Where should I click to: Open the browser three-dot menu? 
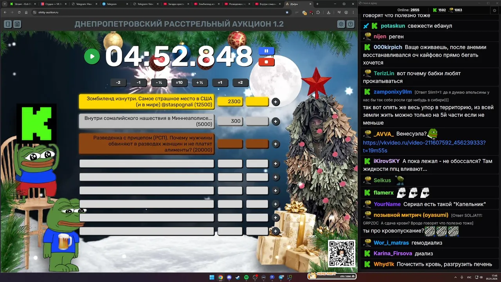pyautogui.click(x=353, y=12)
